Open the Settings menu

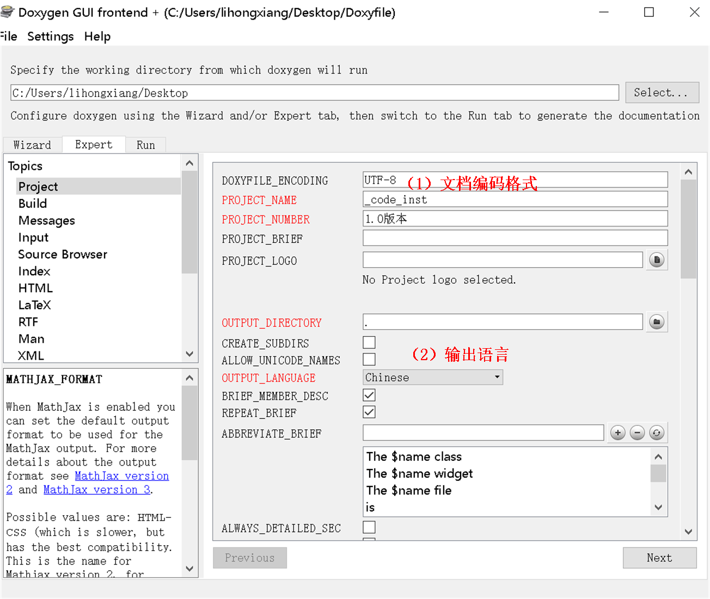(50, 36)
